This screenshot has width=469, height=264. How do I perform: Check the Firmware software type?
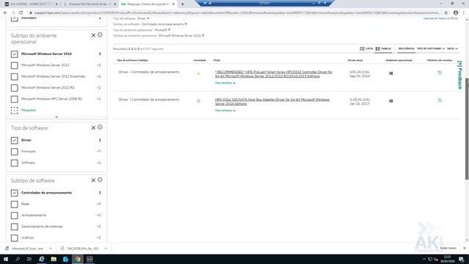(x=14, y=152)
